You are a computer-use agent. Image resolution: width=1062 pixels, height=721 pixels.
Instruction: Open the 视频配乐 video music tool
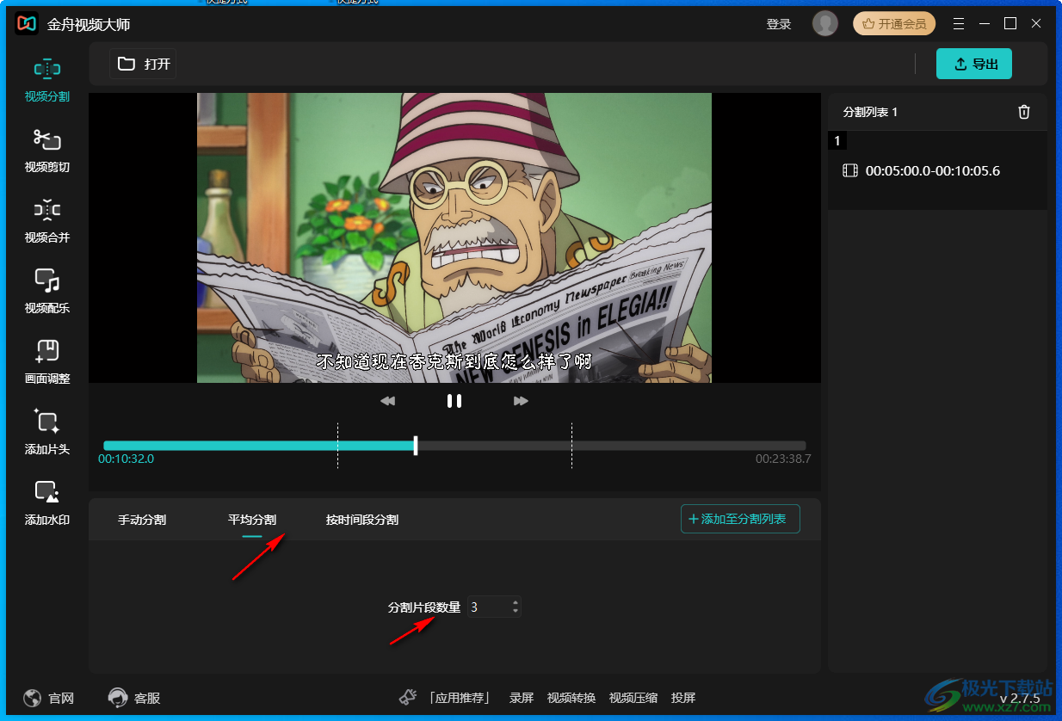point(46,293)
